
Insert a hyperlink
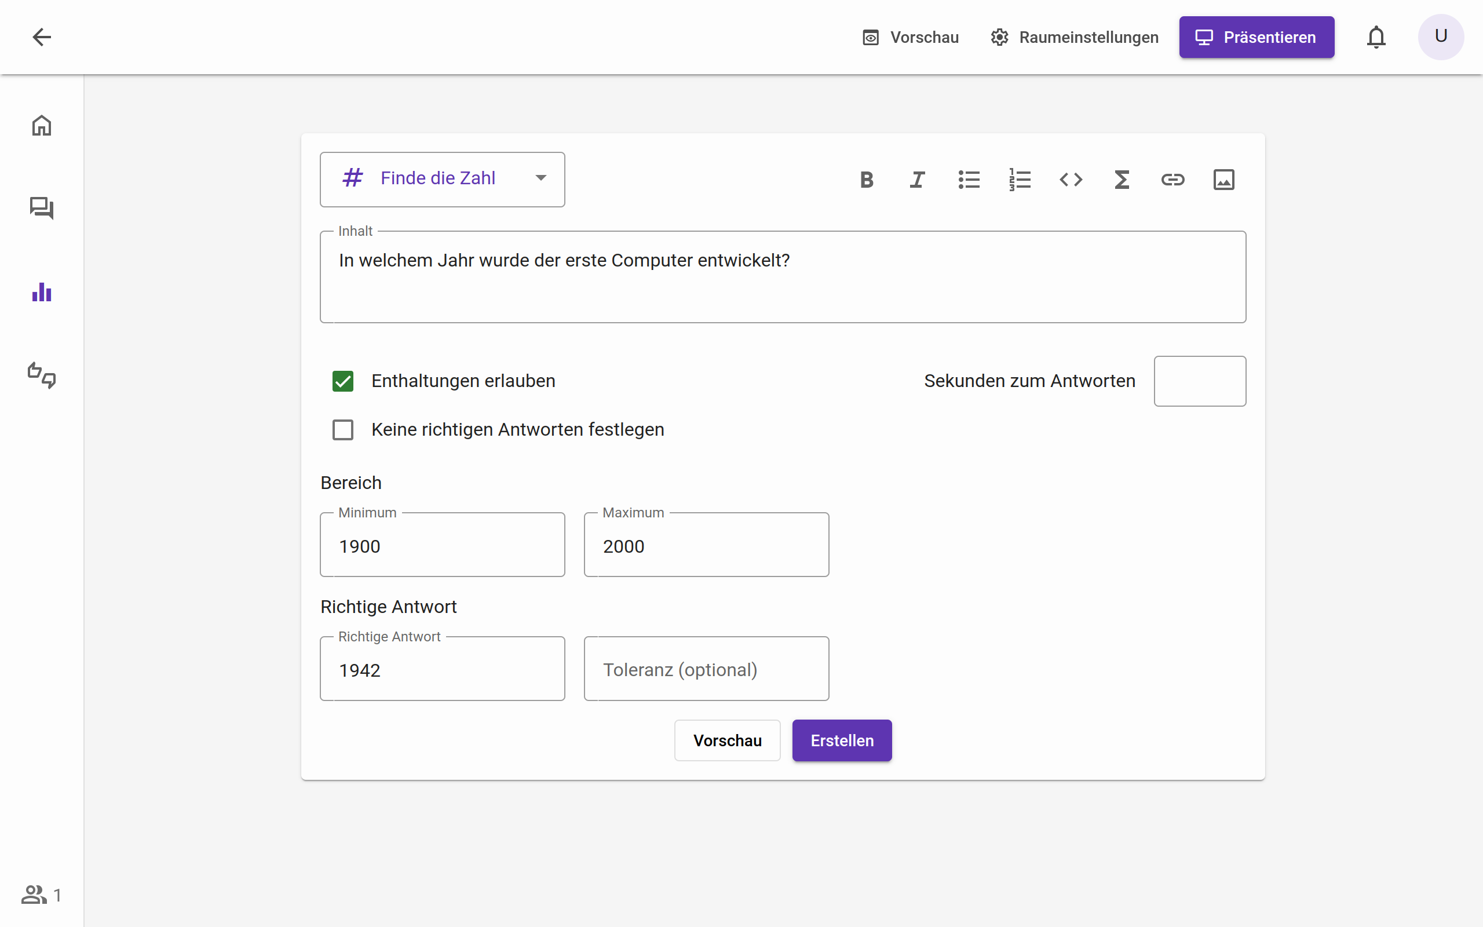[1172, 180]
